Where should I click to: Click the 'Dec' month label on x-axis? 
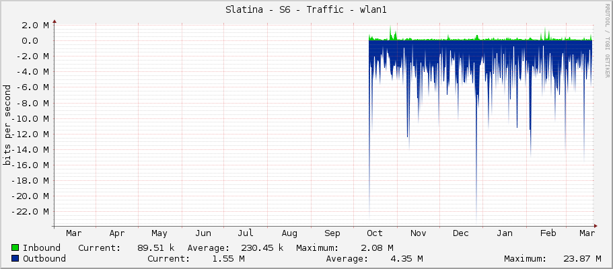click(x=461, y=233)
